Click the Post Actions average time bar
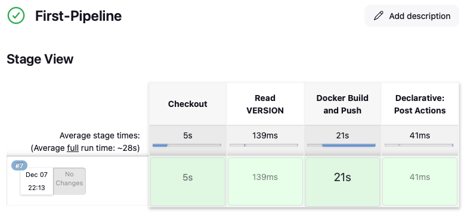This screenshot has height=215, width=464. click(x=419, y=145)
